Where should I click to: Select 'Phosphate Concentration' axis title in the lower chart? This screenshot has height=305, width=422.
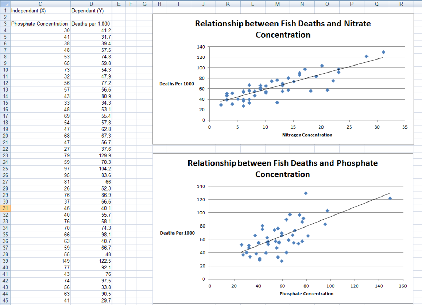[306, 294]
